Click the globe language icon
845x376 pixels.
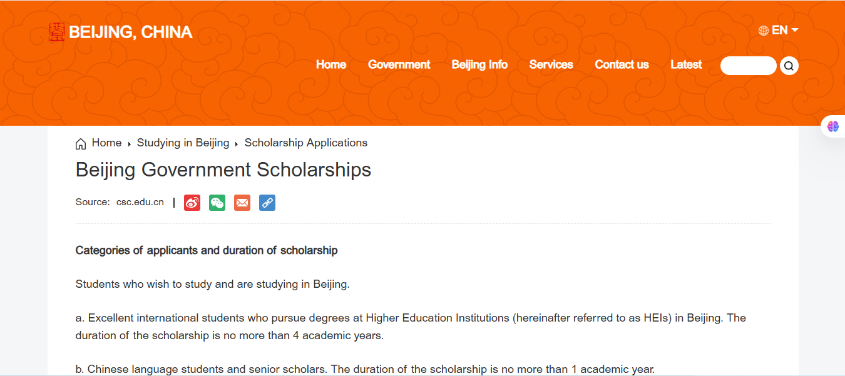click(764, 31)
